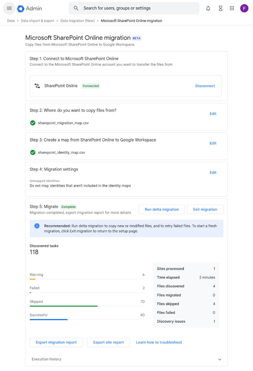Click the Files discovered row

(186, 286)
